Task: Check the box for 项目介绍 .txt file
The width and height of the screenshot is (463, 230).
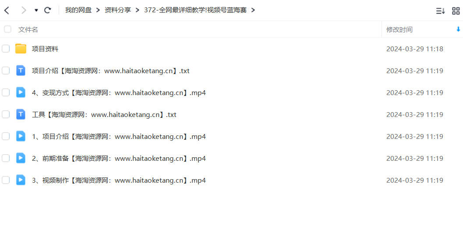Action: 6,71
